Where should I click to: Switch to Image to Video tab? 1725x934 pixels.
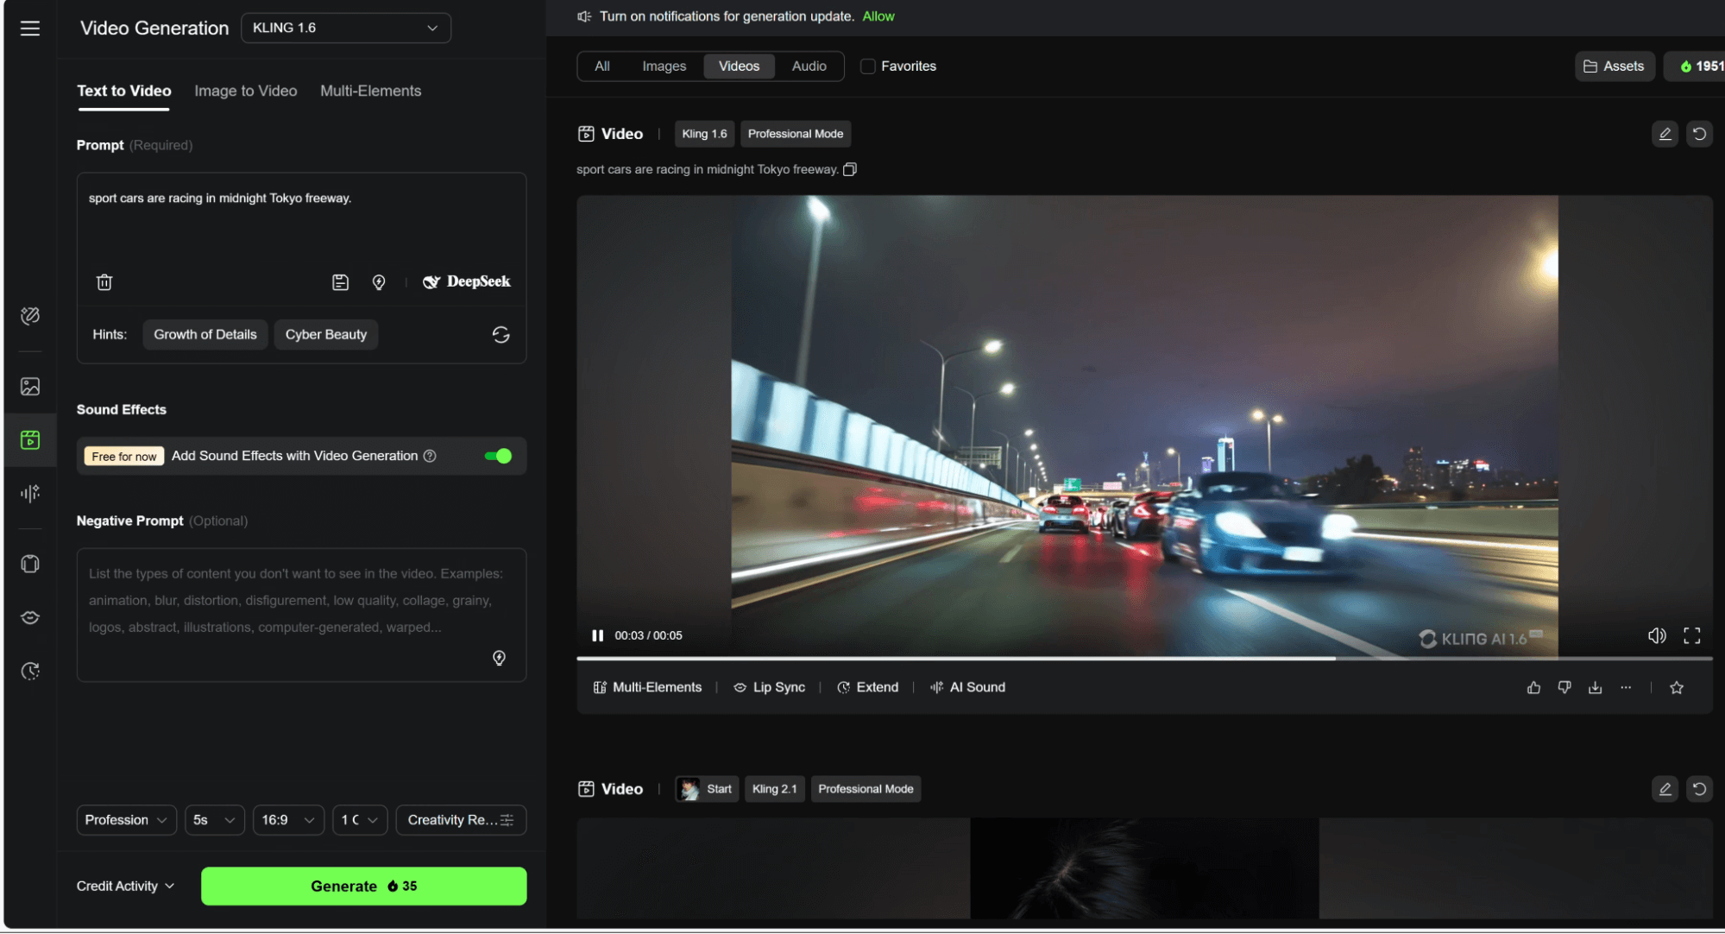pos(245,91)
